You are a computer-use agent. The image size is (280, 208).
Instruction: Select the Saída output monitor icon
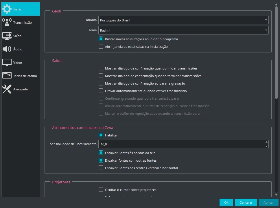(7, 36)
